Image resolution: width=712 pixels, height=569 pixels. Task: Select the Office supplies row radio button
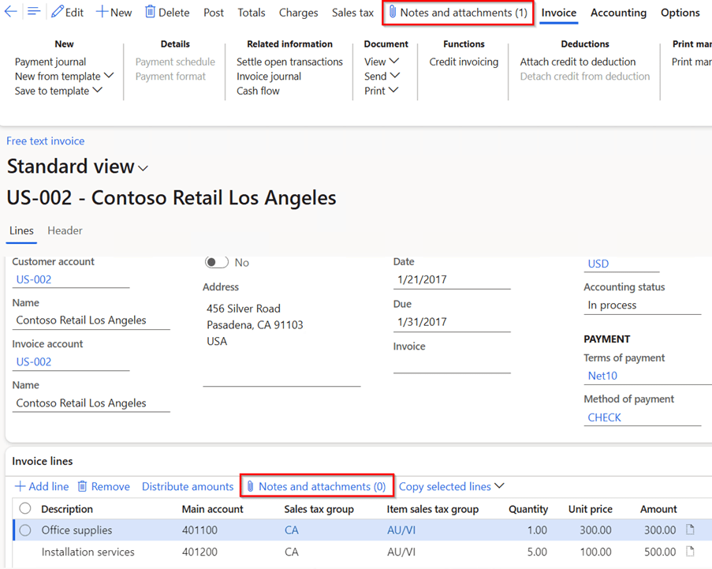[x=25, y=530]
